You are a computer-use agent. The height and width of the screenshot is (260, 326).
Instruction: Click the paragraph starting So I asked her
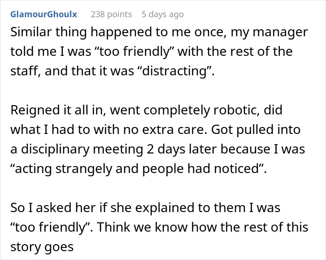tap(159, 227)
